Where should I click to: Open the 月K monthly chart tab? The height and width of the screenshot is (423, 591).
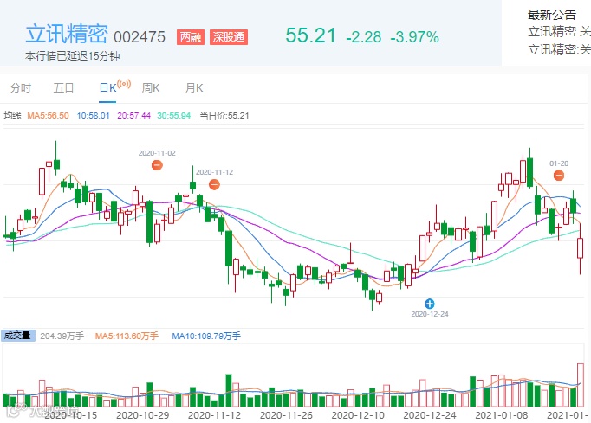tap(194, 88)
